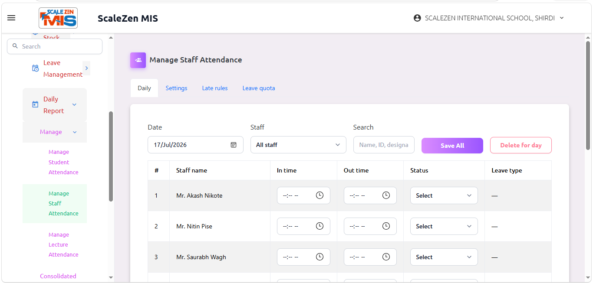Open the Consolidated sidebar item
593x283 pixels.
(x=58, y=276)
